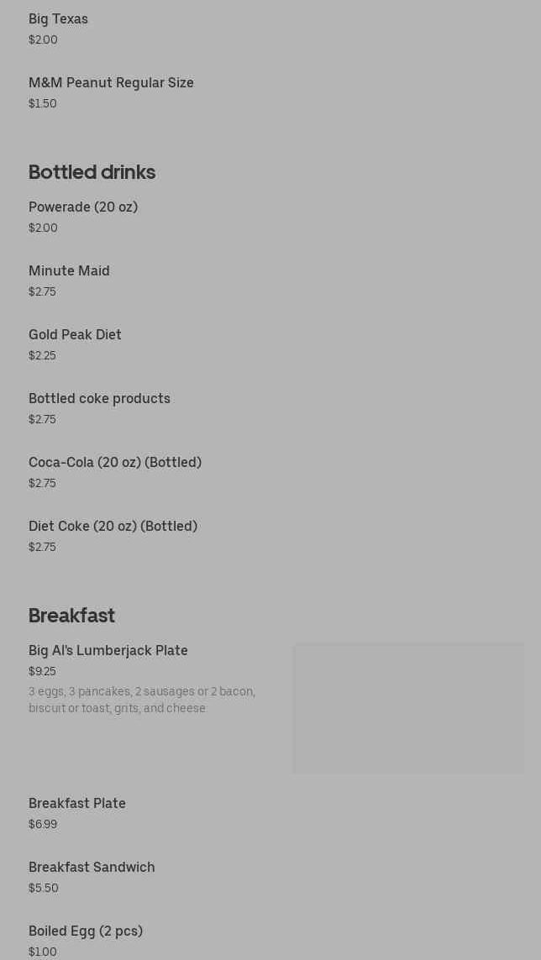Open Big Al's Lumberjack Plate item
Viewport: 541px width, 960px height.
click(x=108, y=651)
